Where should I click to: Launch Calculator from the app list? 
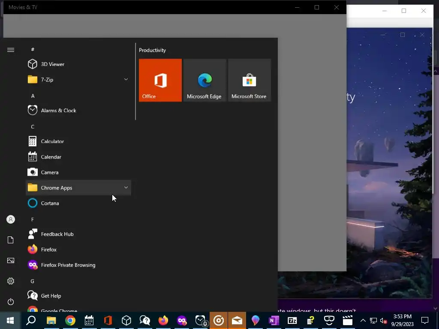pos(78,141)
